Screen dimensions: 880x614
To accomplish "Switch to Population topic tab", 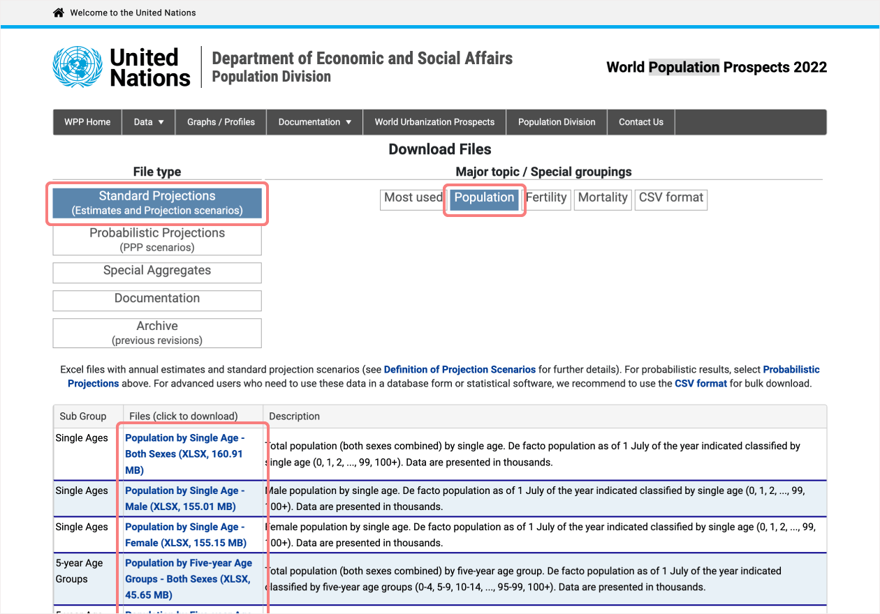I will (484, 199).
